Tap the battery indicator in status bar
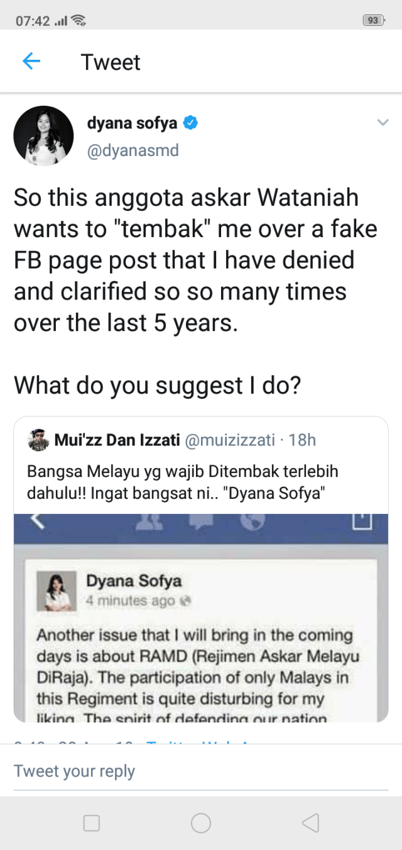Image resolution: width=402 pixels, height=850 pixels. (373, 20)
